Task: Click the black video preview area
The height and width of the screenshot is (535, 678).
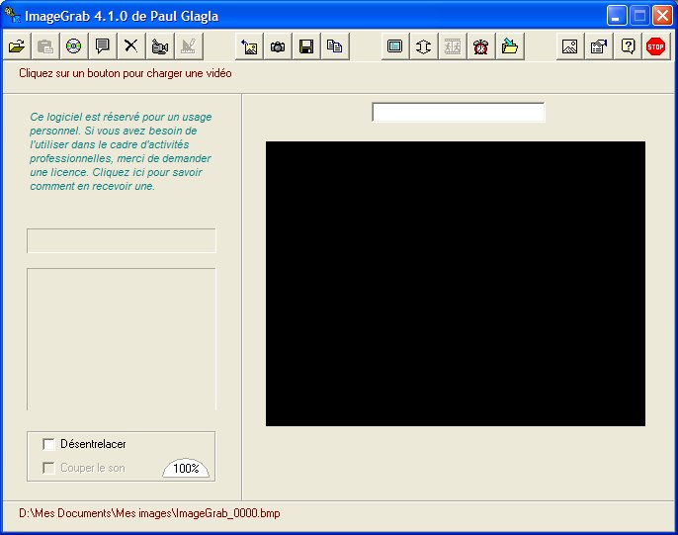Action: click(x=456, y=284)
